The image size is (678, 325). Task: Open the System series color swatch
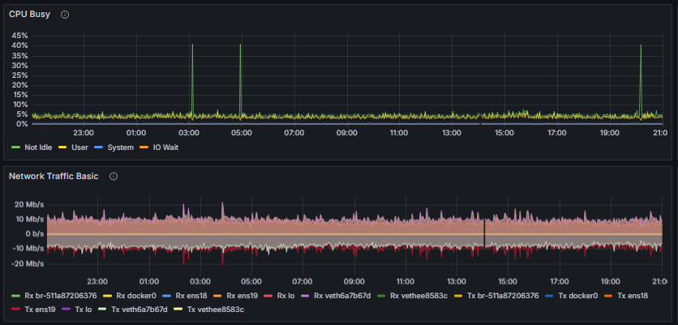pyautogui.click(x=99, y=148)
